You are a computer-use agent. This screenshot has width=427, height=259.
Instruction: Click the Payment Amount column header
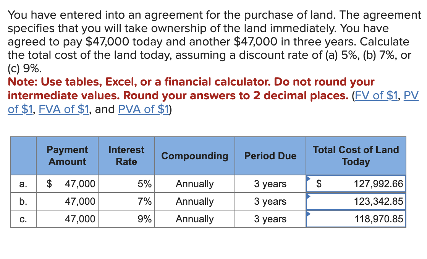point(67,156)
